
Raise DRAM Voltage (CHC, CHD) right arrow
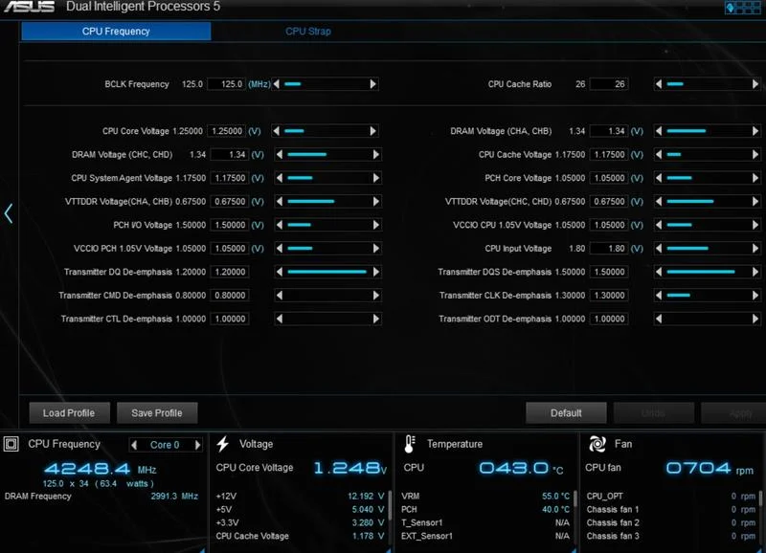(376, 154)
